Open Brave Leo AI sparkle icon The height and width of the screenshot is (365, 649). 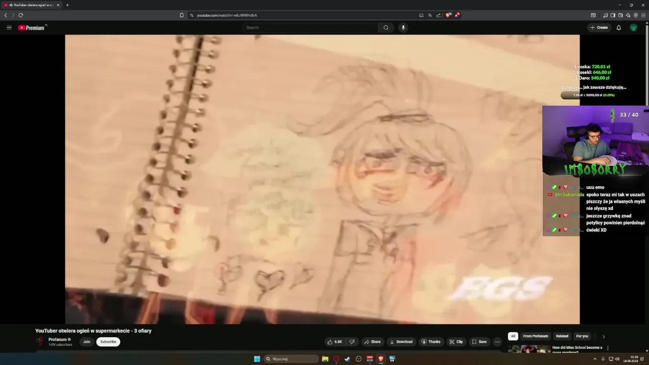(628, 15)
